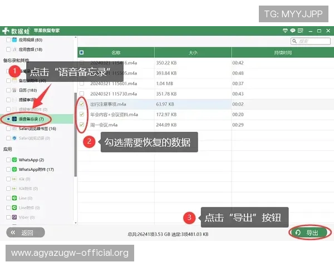Tick the 日历 (183) checkbox
The height and width of the screenshot is (267, 334).
click(x=8, y=90)
